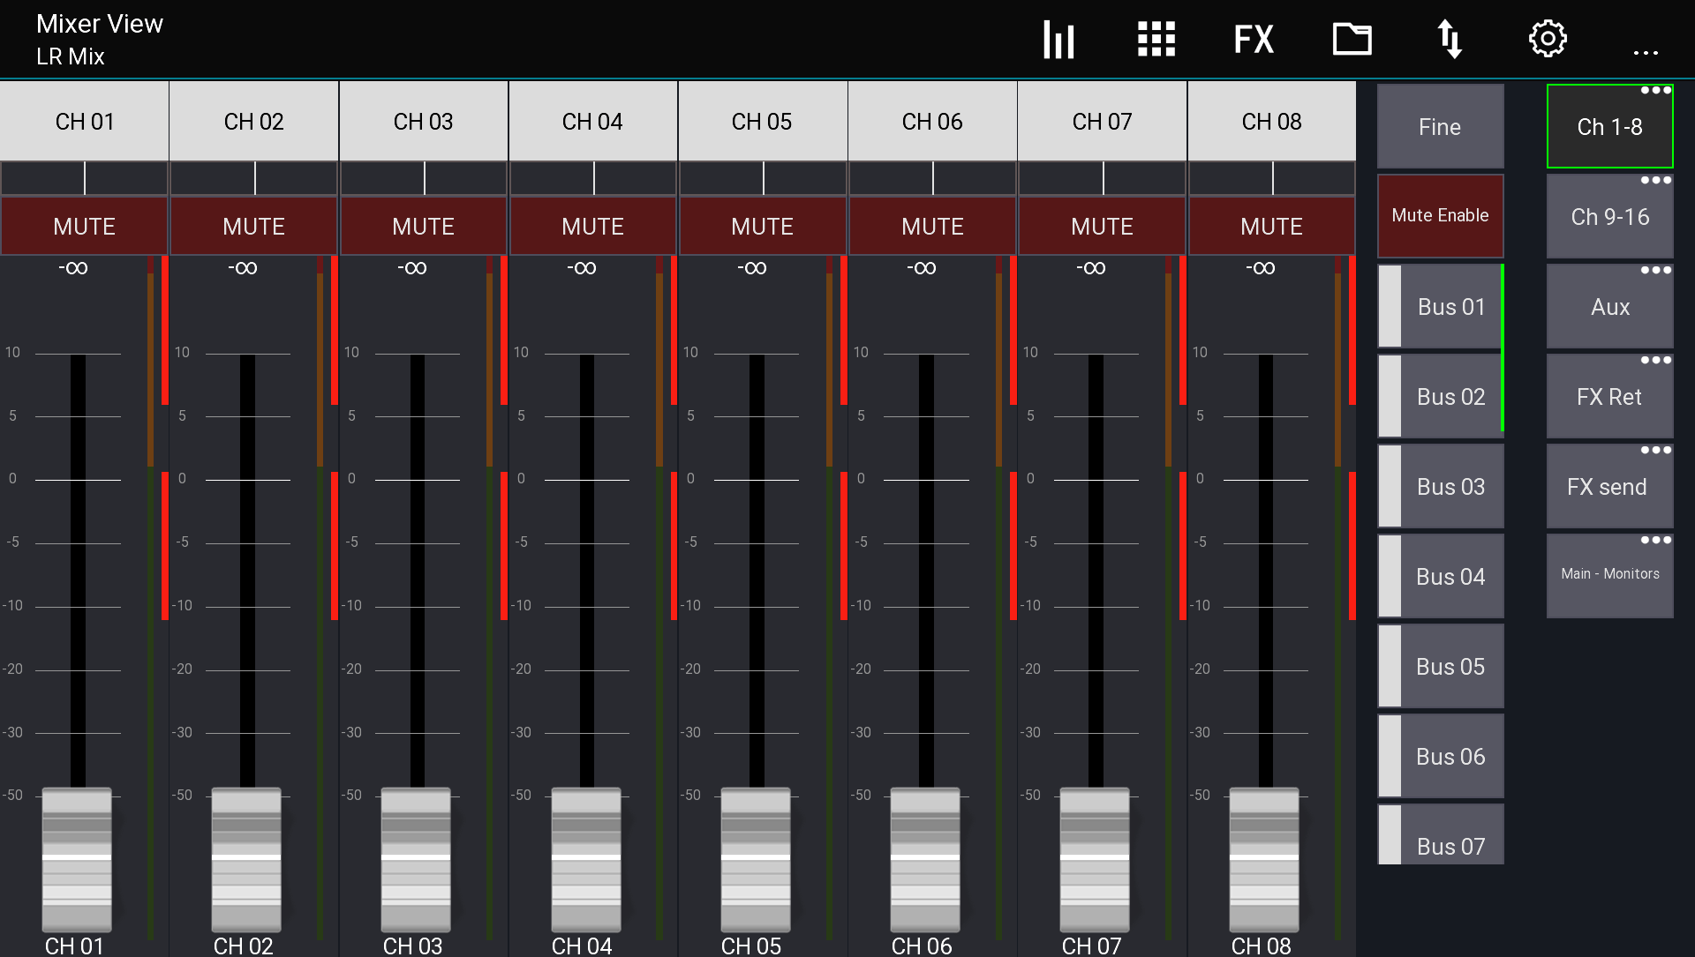Switch to the Ch 9-16 layer
The height and width of the screenshot is (957, 1695).
point(1609,216)
